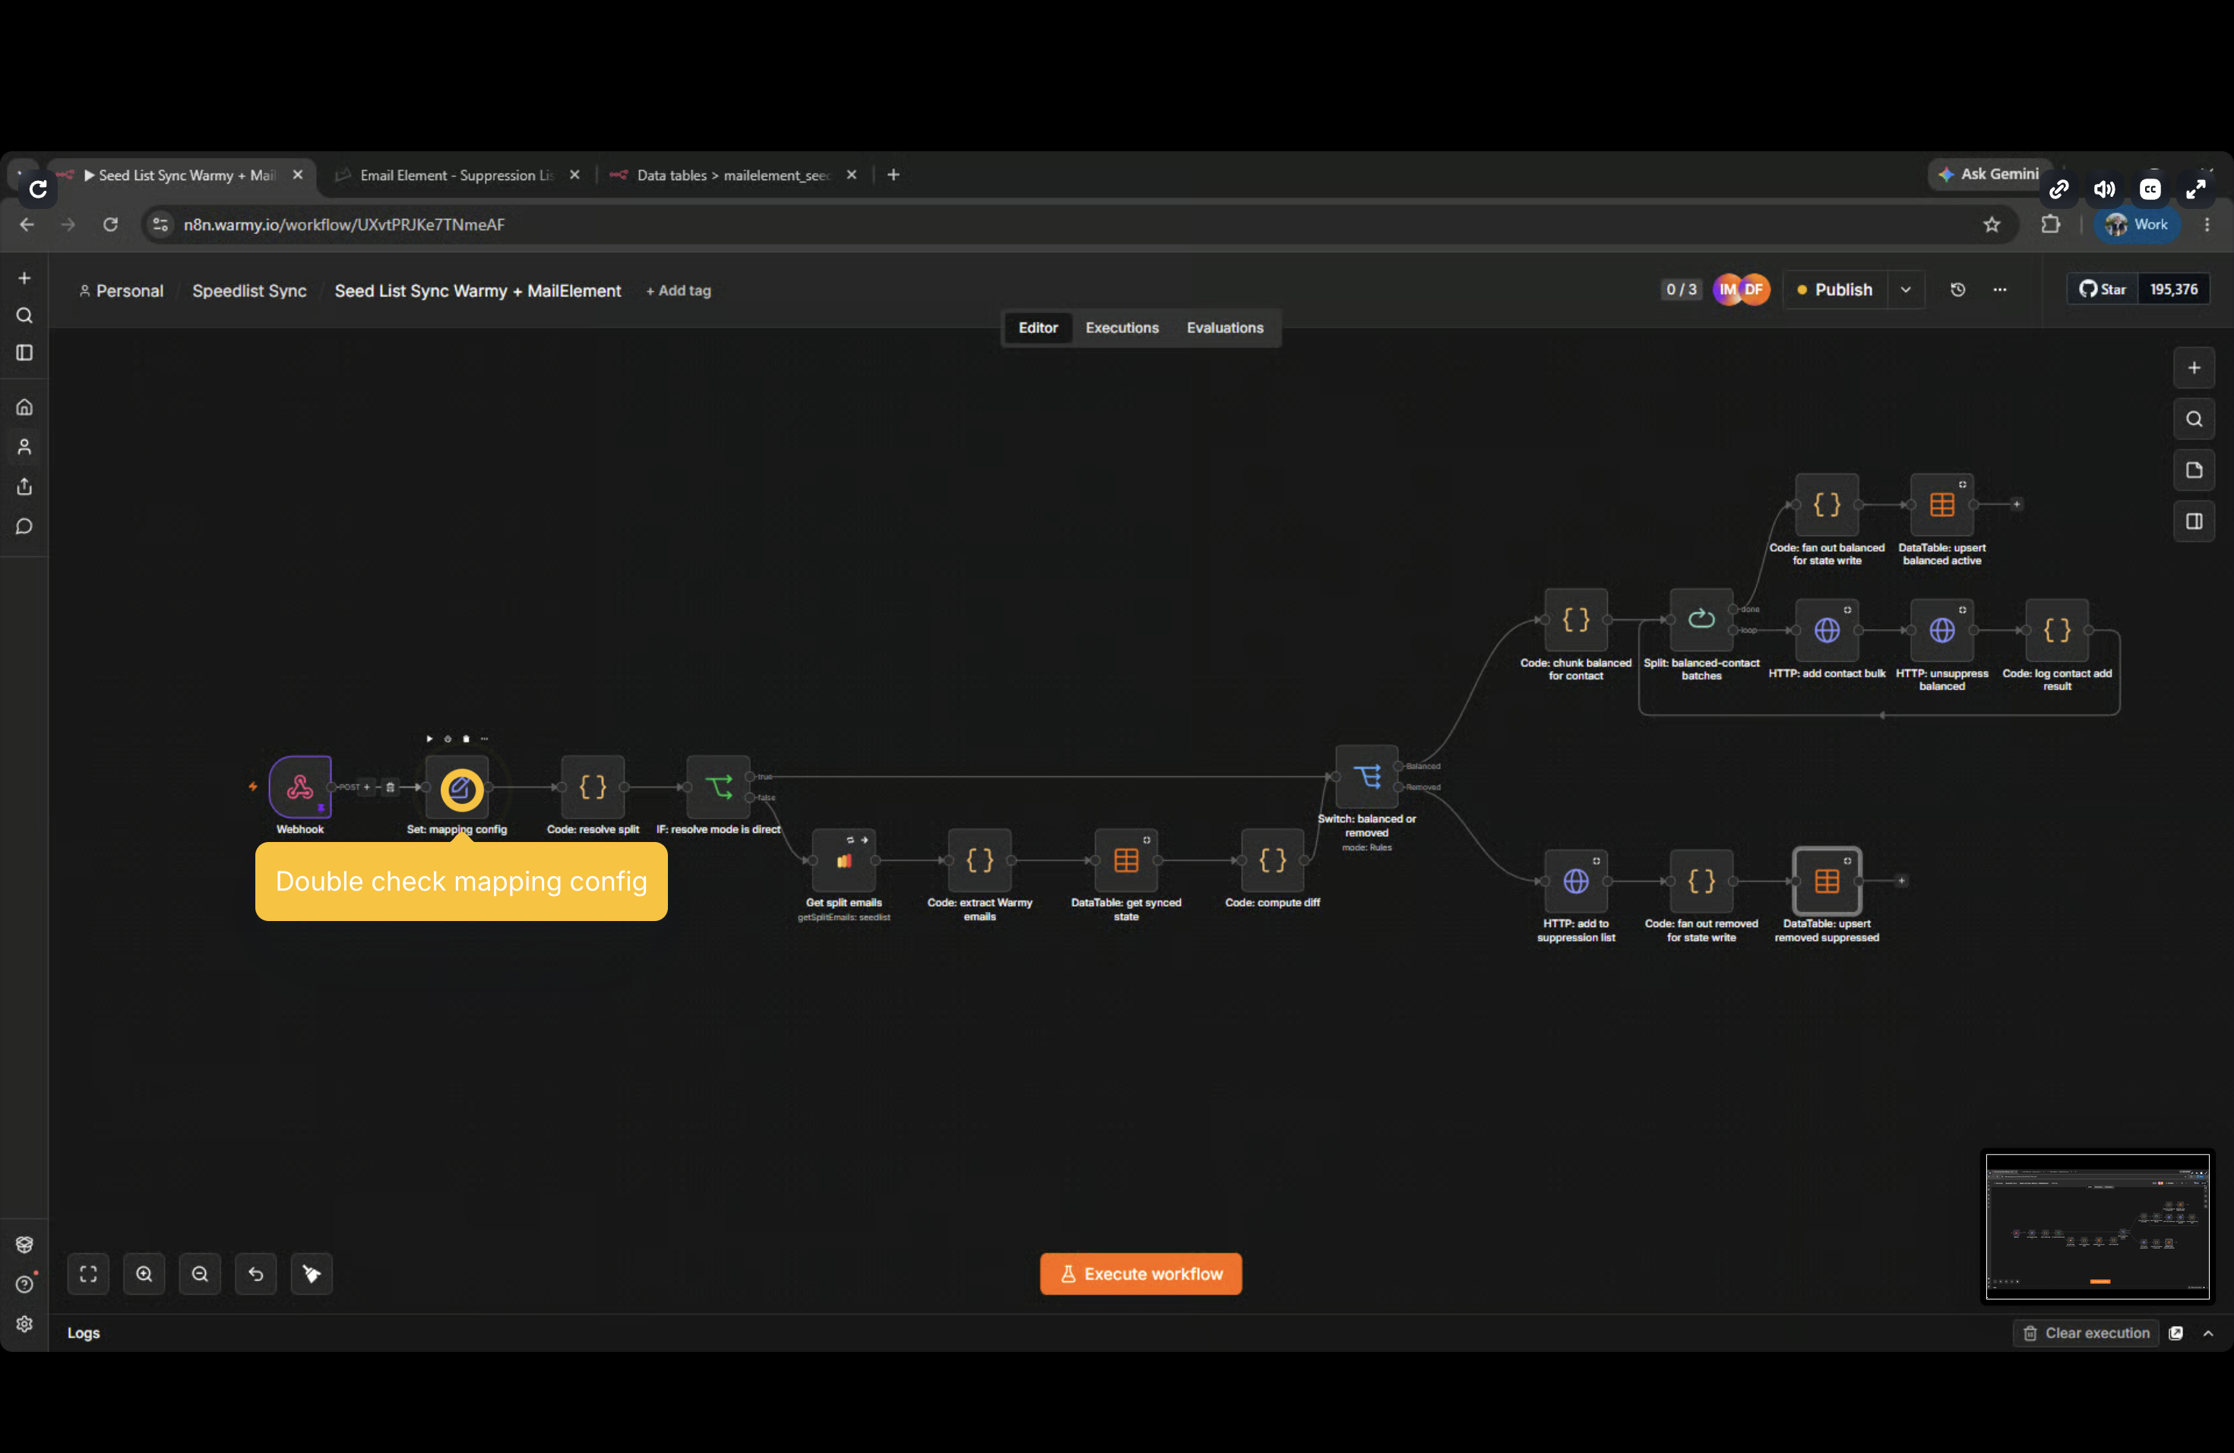Select the DataTable: upsert balanced active node
The image size is (2234, 1453).
coord(1942,504)
